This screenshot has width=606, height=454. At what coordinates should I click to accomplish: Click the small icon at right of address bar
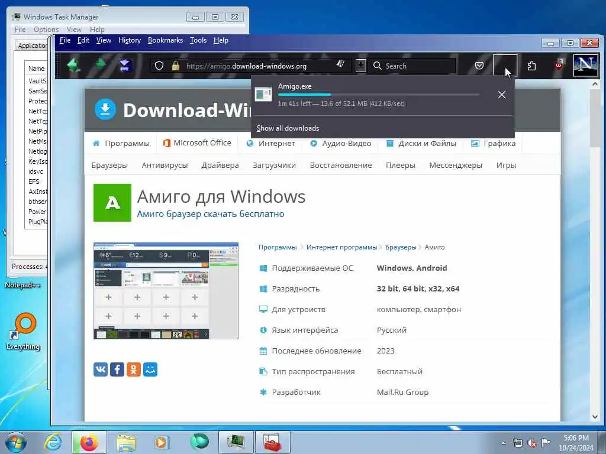(340, 64)
